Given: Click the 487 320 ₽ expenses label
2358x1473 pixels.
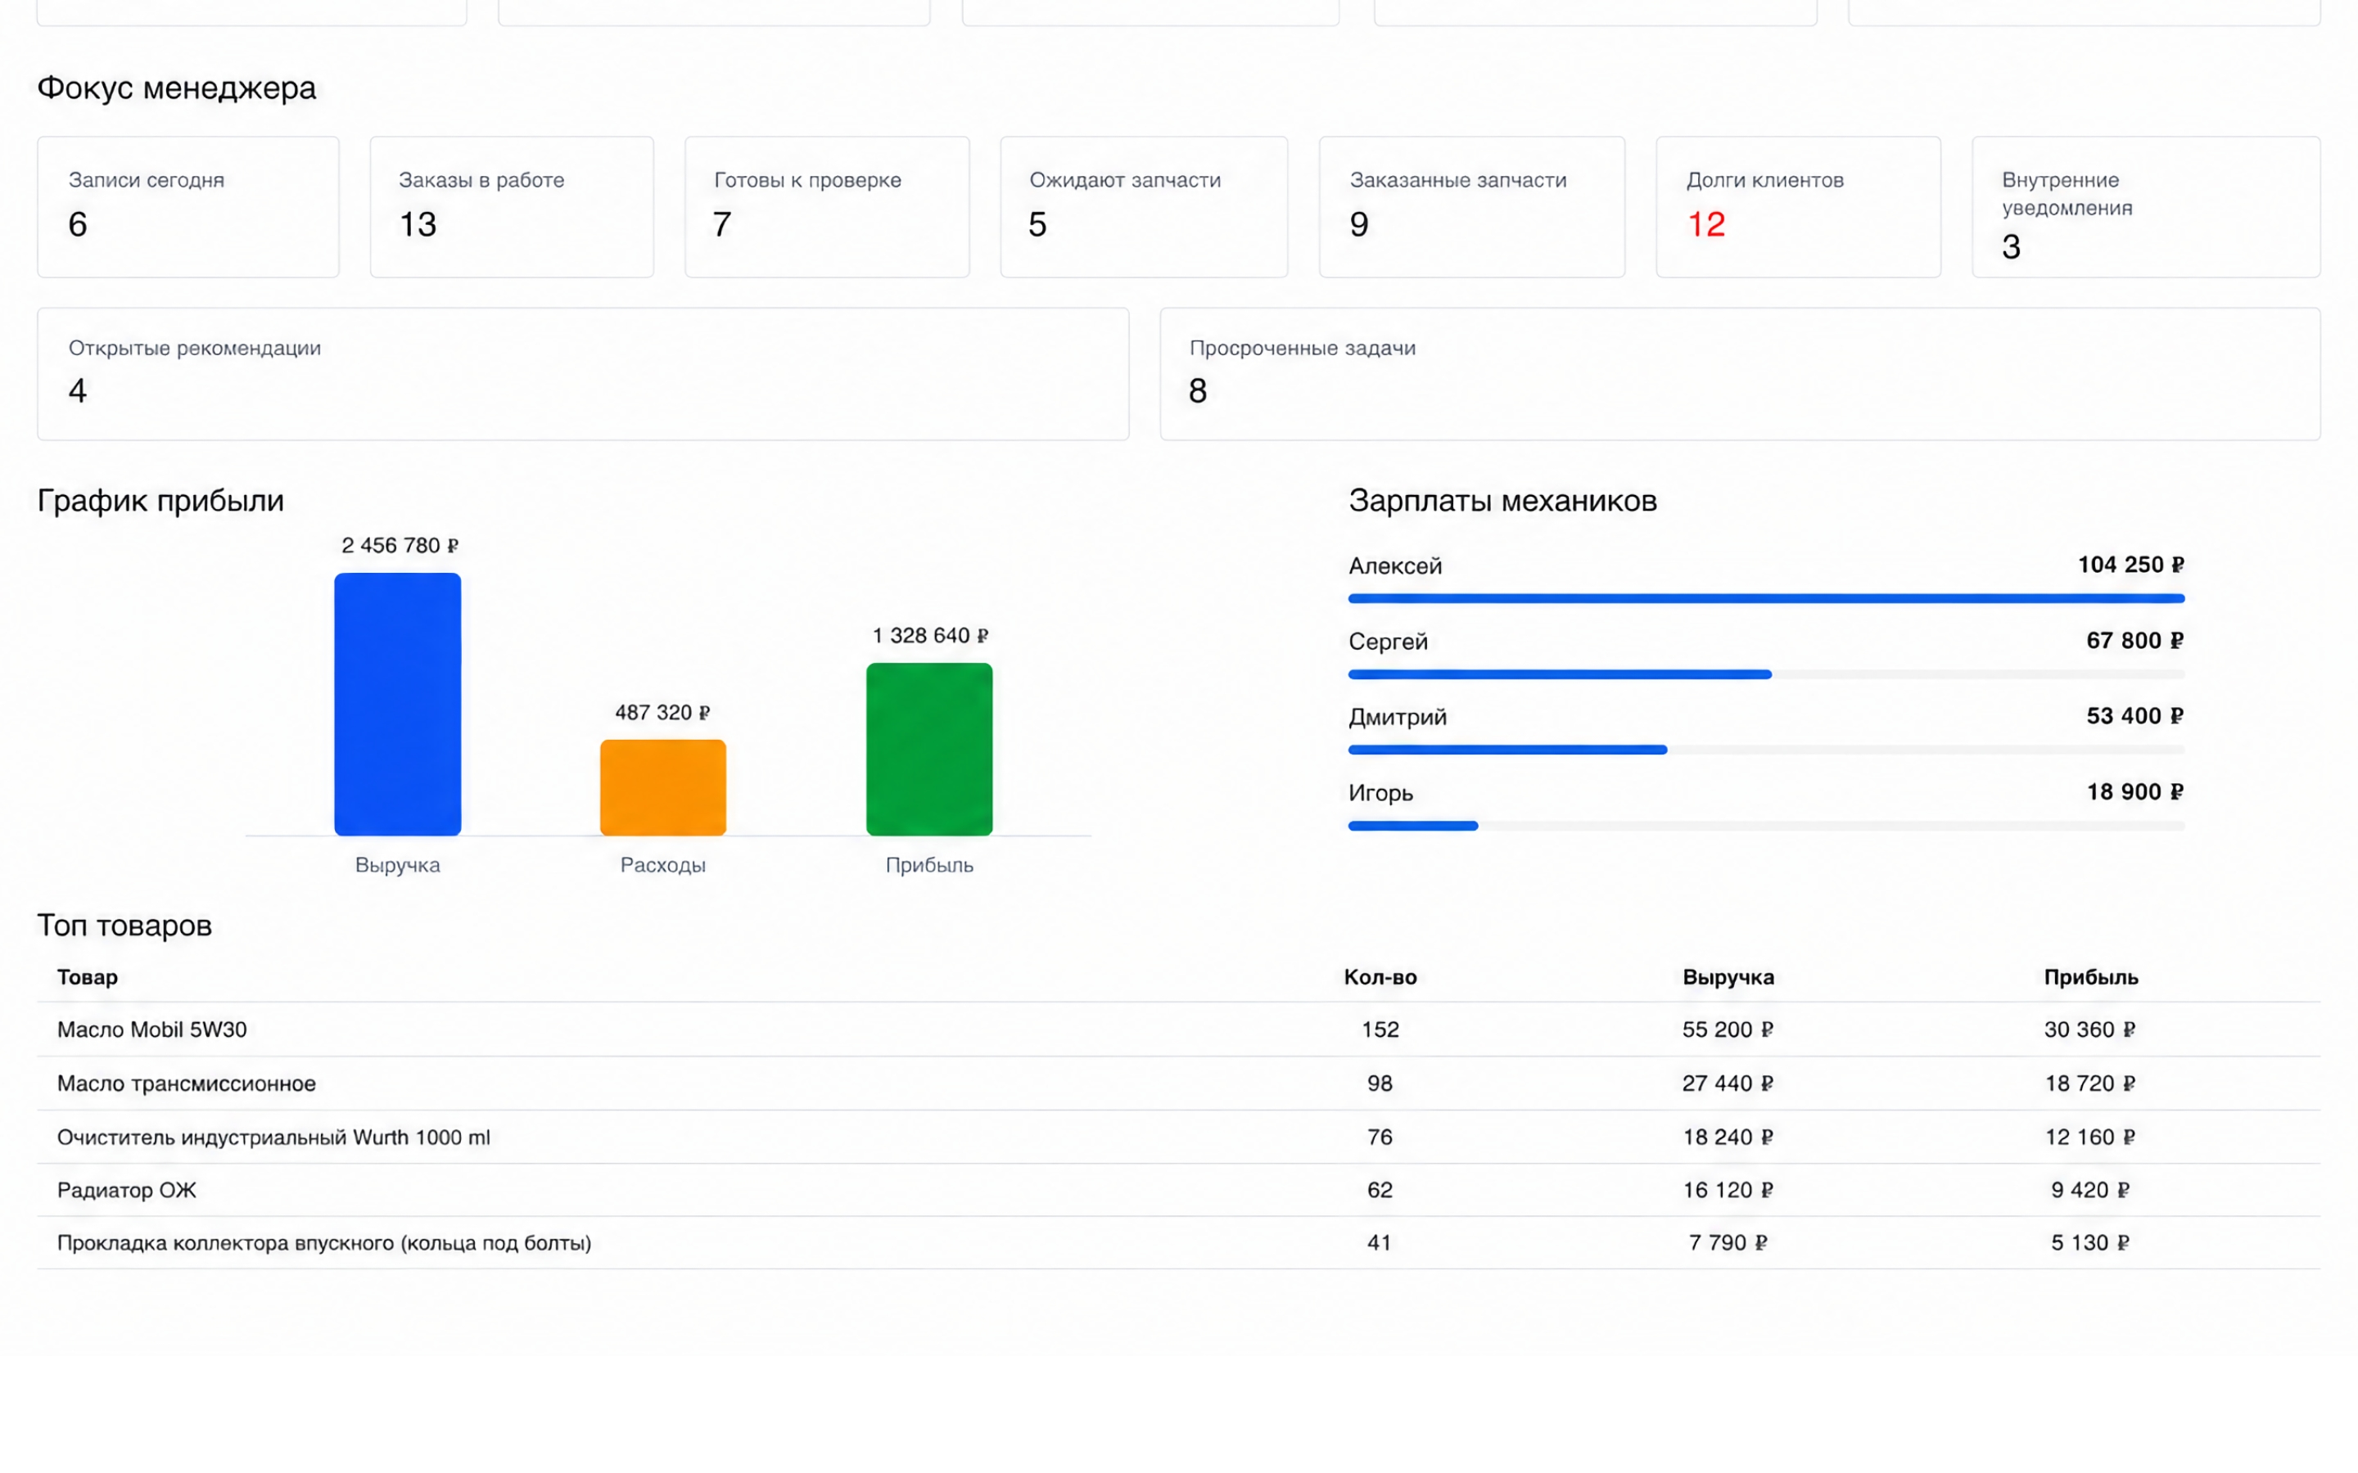Looking at the screenshot, I should point(662,712).
